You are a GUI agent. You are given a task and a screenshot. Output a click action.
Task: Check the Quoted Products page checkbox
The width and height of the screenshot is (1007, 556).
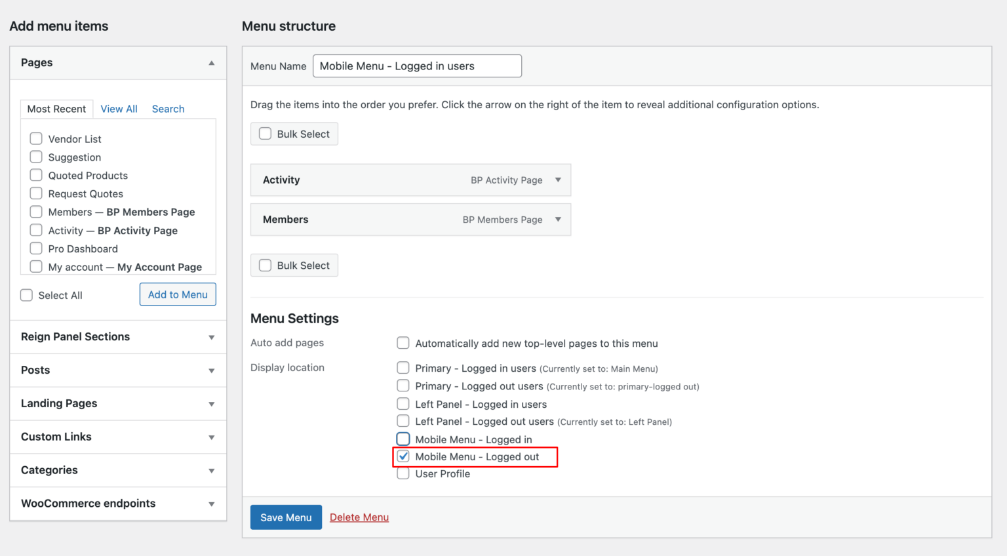(x=36, y=175)
